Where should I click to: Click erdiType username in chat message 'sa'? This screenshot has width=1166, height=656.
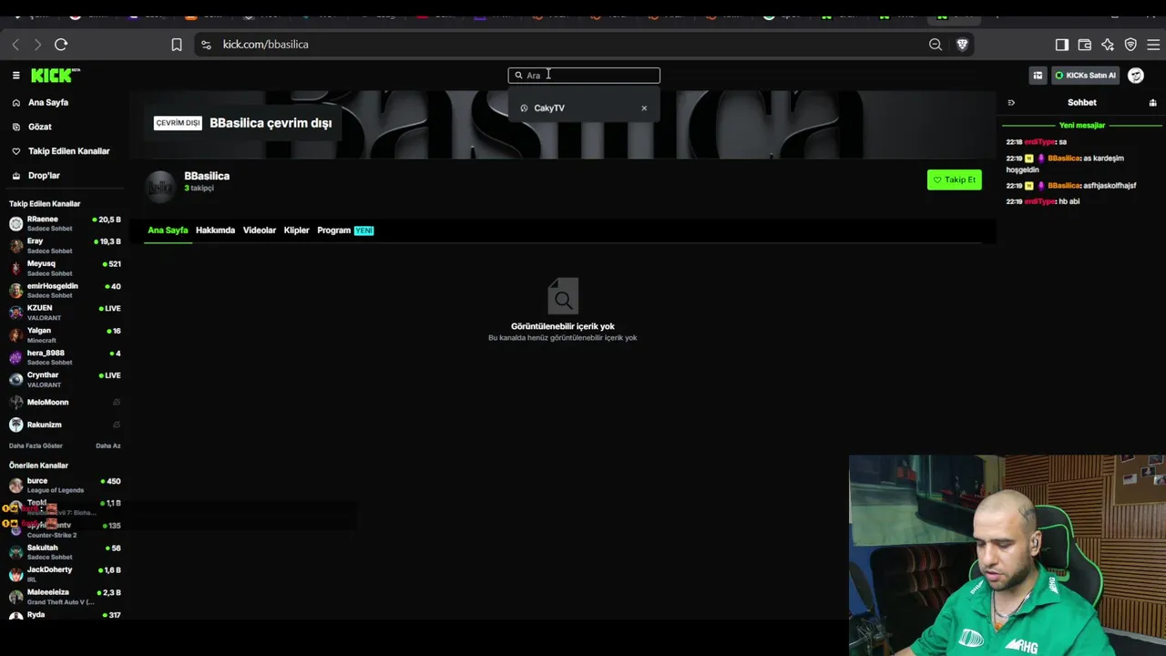point(1039,142)
